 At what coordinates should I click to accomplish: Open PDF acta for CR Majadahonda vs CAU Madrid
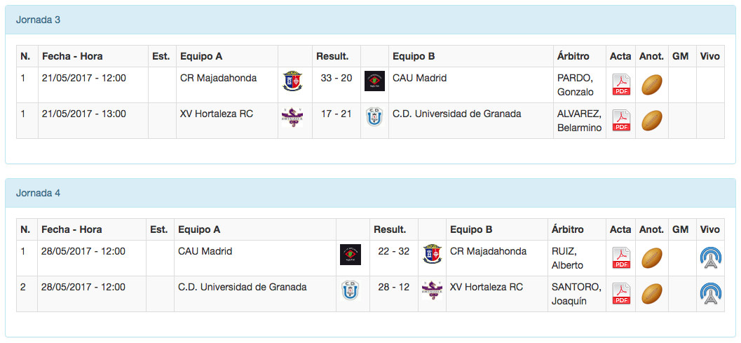click(x=621, y=85)
